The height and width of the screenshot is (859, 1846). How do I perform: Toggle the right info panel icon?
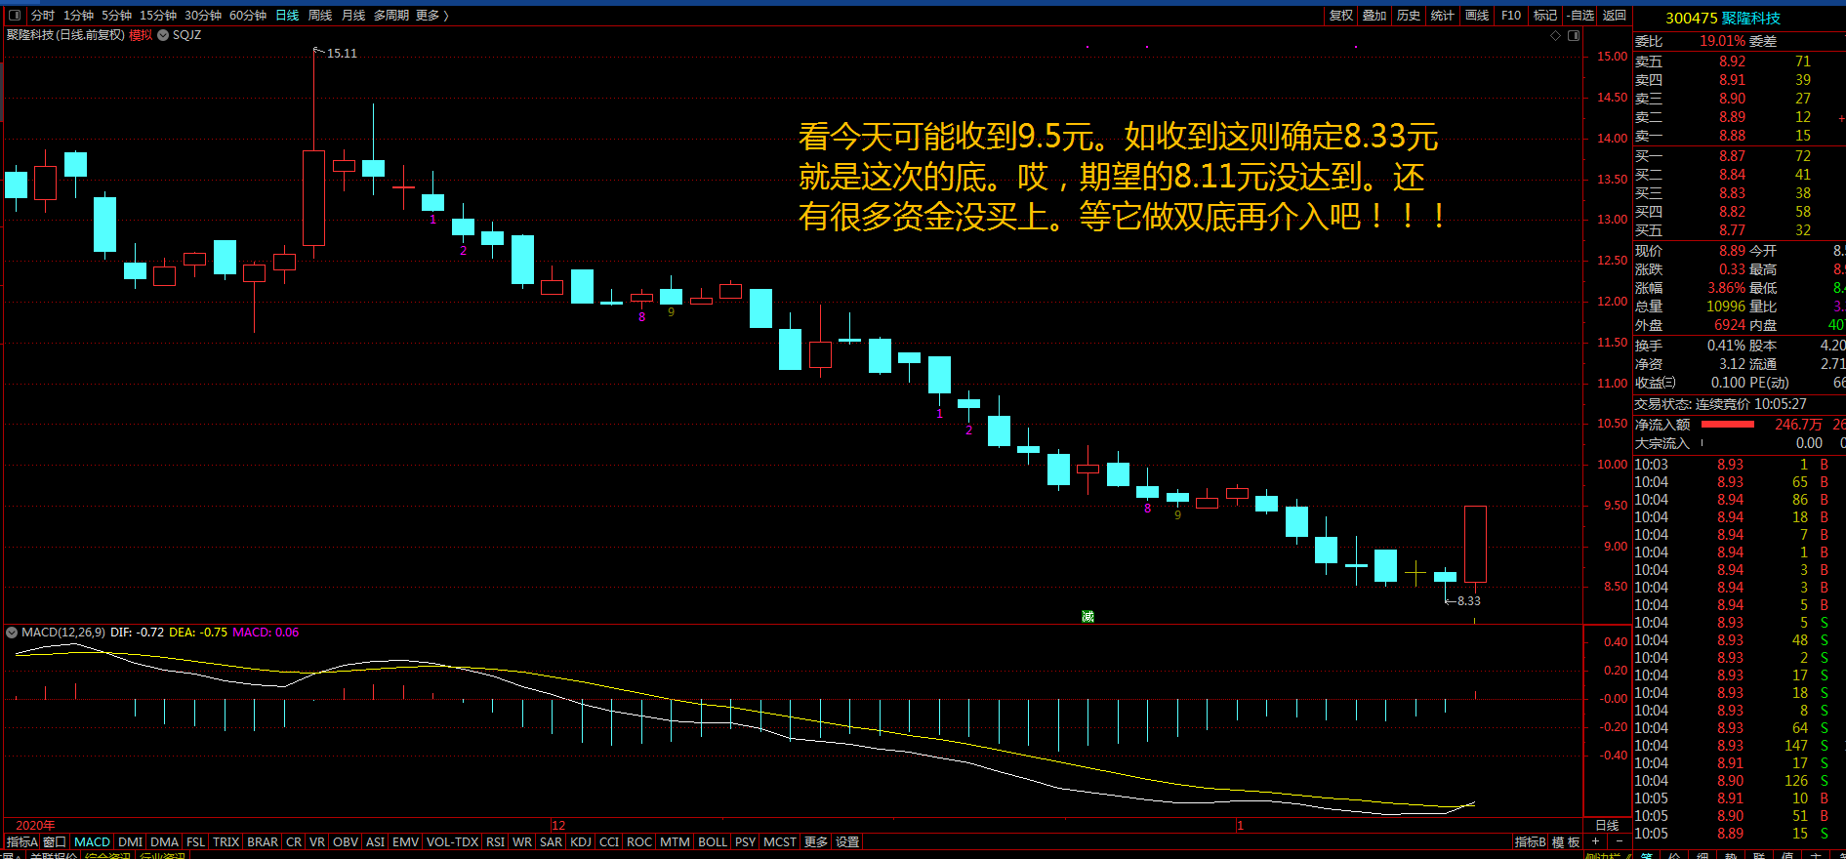click(1574, 35)
